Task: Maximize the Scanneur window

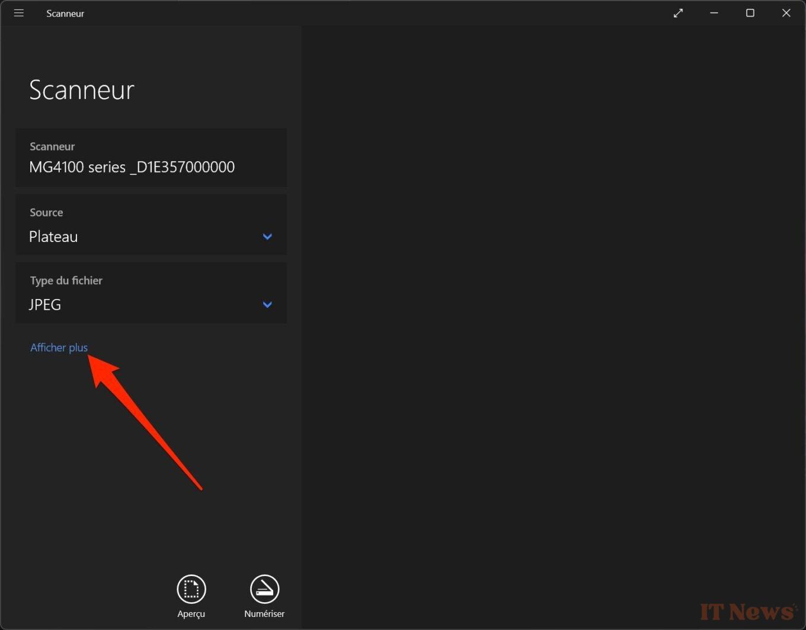Action: 750,13
